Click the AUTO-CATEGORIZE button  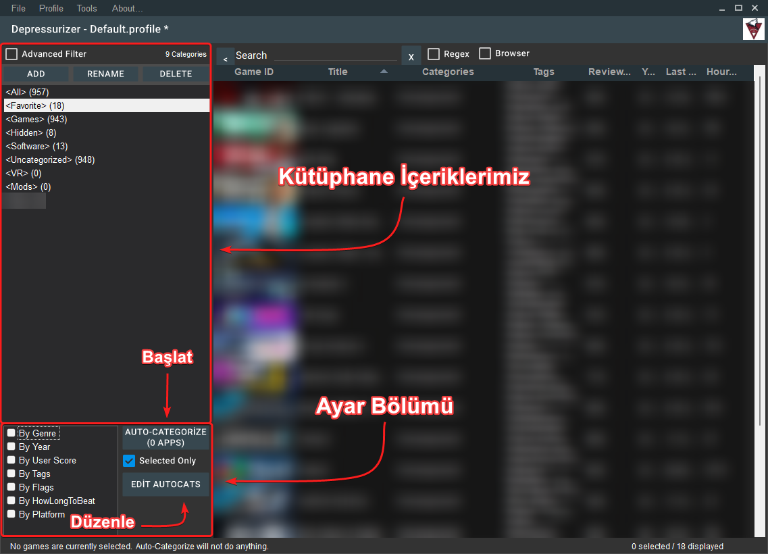165,437
